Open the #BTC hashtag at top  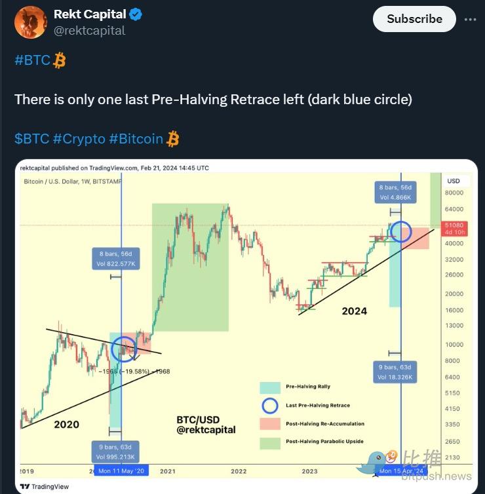32,60
